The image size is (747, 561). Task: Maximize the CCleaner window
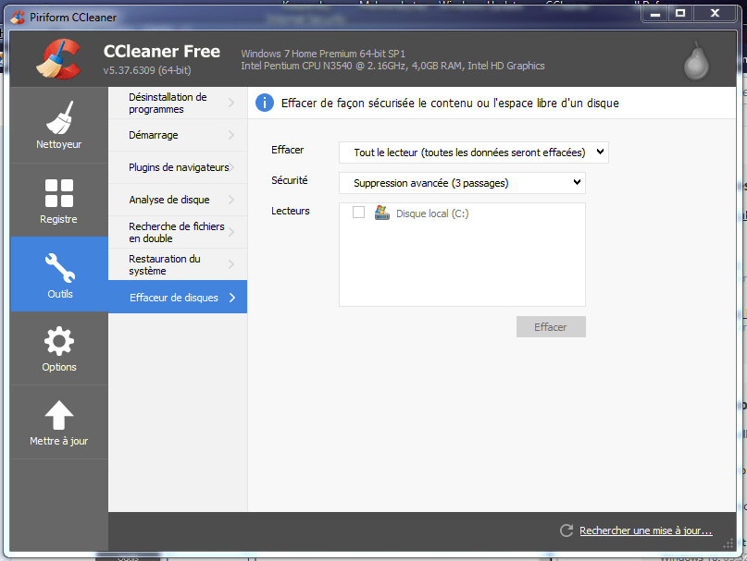click(680, 13)
